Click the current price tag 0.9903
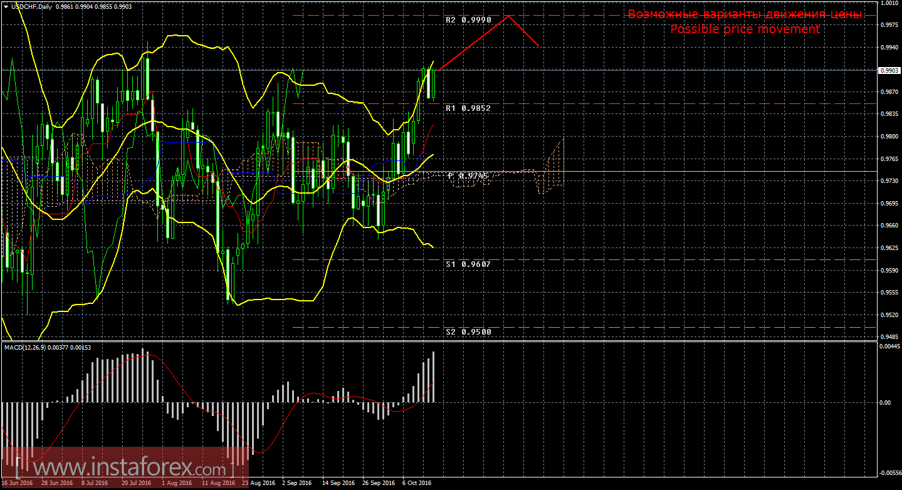The height and width of the screenshot is (490, 902). 890,71
